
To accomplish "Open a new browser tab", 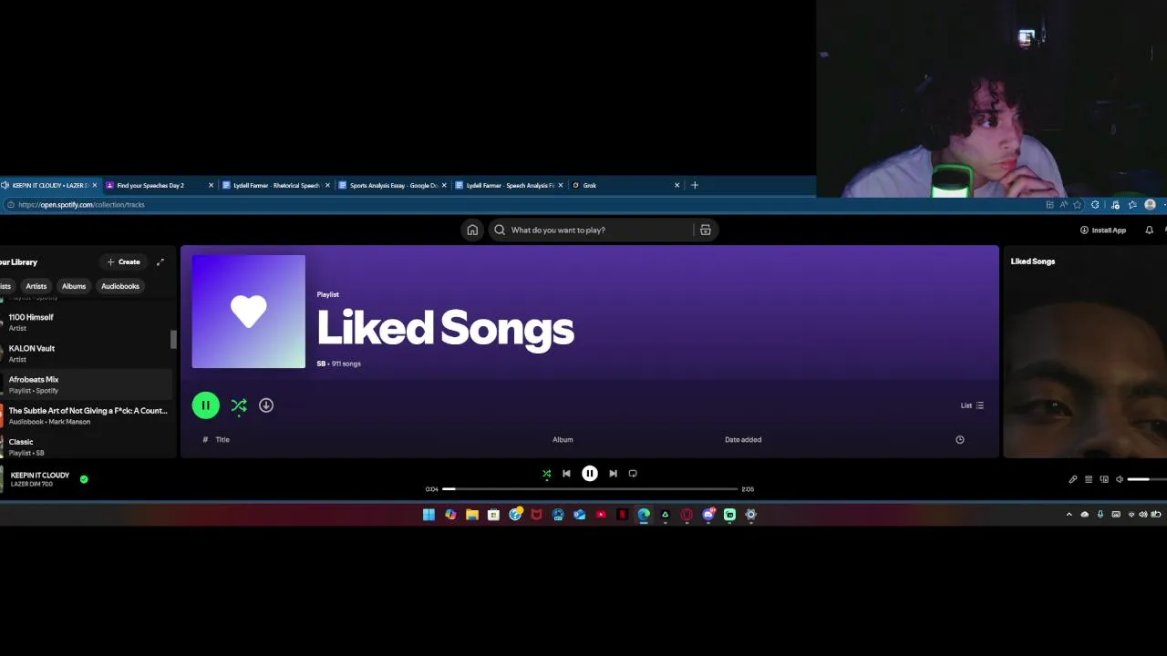I will click(695, 185).
